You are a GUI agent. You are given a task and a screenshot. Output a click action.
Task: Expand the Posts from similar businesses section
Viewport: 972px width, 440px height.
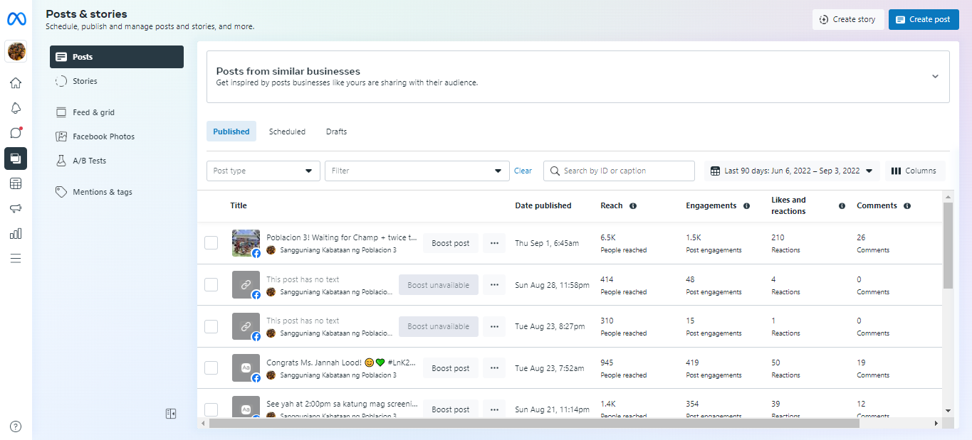click(x=935, y=77)
